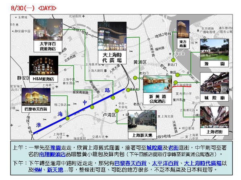The height and width of the screenshot is (180, 241).
Task: Click the 延安高架路 road label
Action: (x=81, y=92)
